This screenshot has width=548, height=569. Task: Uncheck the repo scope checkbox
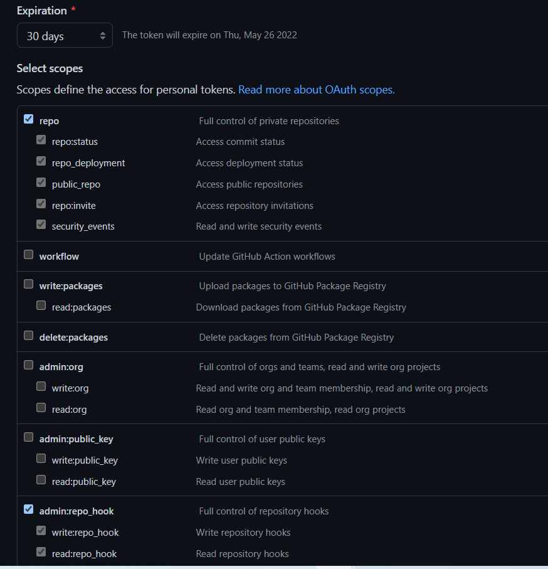[x=29, y=119]
